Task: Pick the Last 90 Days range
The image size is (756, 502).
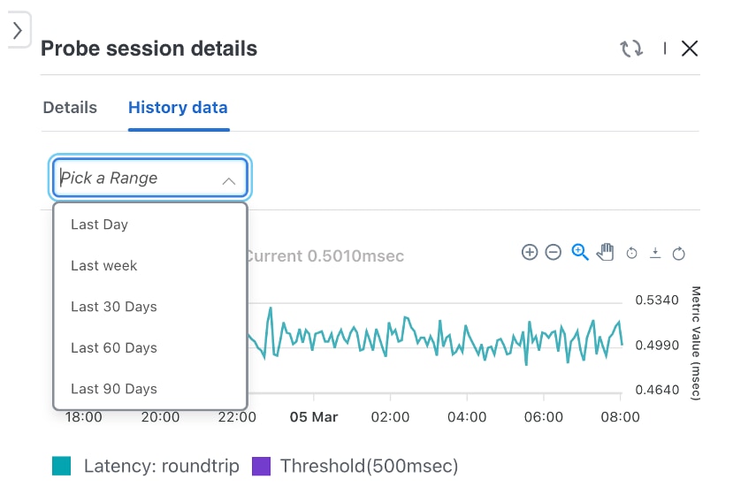Action: click(x=114, y=389)
